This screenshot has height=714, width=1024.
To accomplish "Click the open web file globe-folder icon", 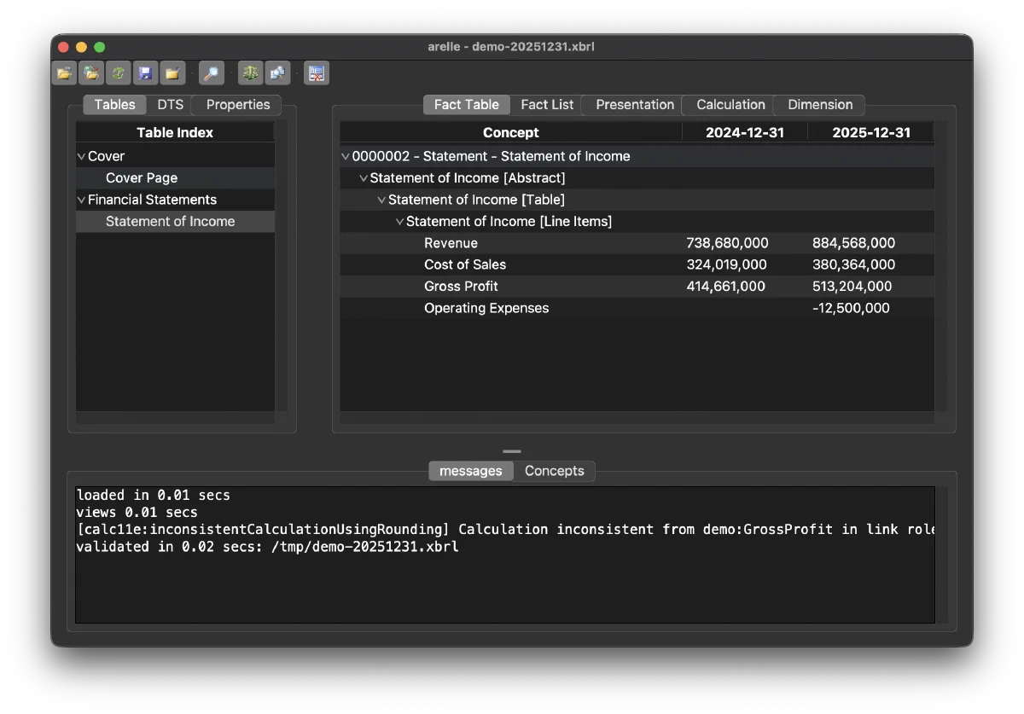I will click(x=90, y=73).
